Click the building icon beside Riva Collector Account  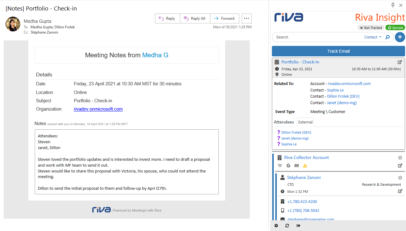pyautogui.click(x=280, y=158)
